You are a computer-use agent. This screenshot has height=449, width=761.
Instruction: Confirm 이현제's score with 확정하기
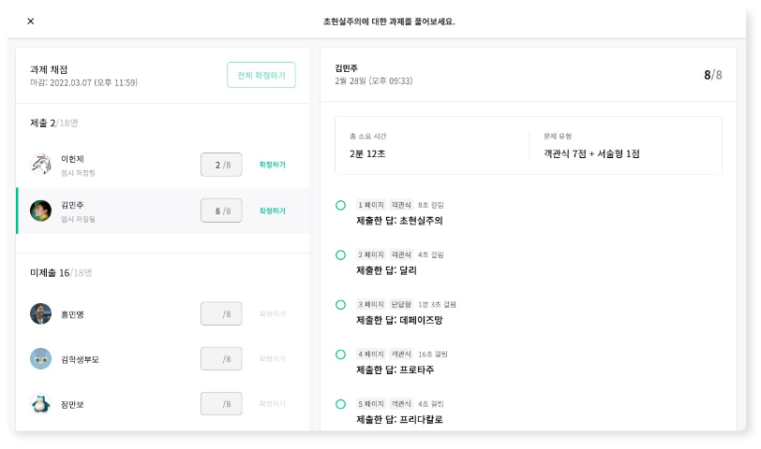click(x=273, y=165)
